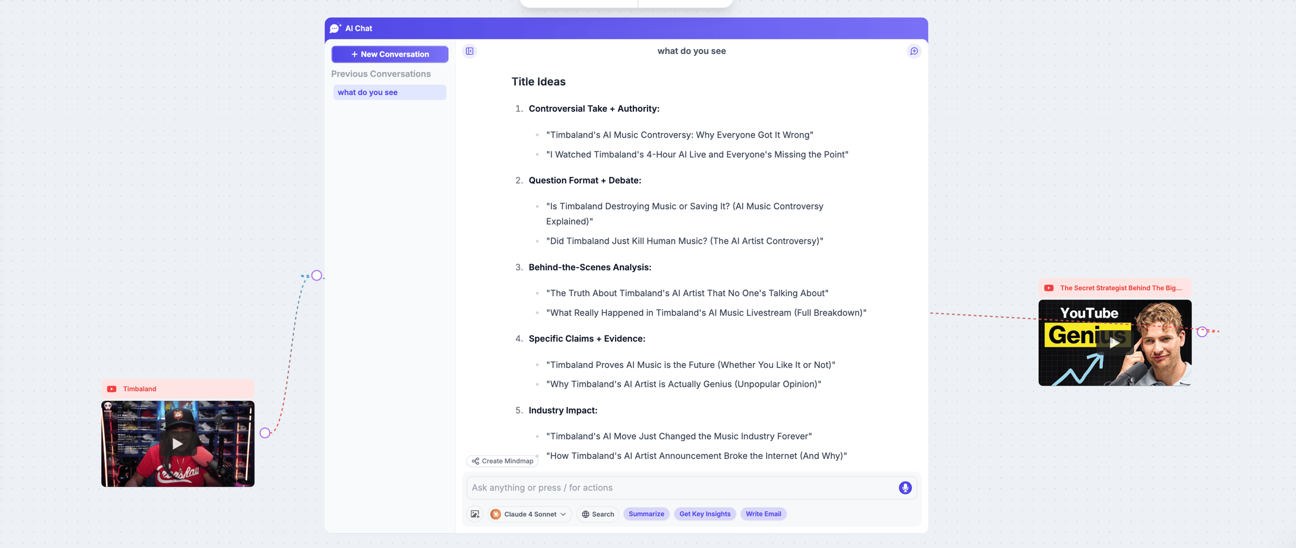Image resolution: width=1296 pixels, height=548 pixels.
Task: Click the new chat icon beside conversation title
Action: coord(914,51)
